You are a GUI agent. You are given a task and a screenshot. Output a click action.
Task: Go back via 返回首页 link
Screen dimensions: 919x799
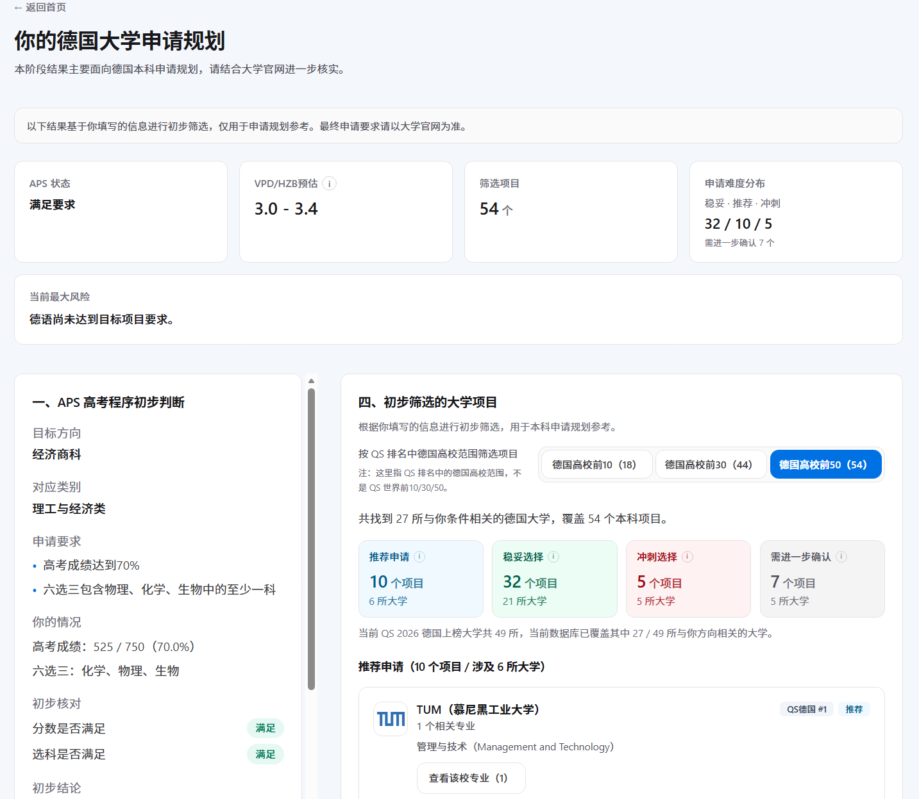(x=40, y=7)
